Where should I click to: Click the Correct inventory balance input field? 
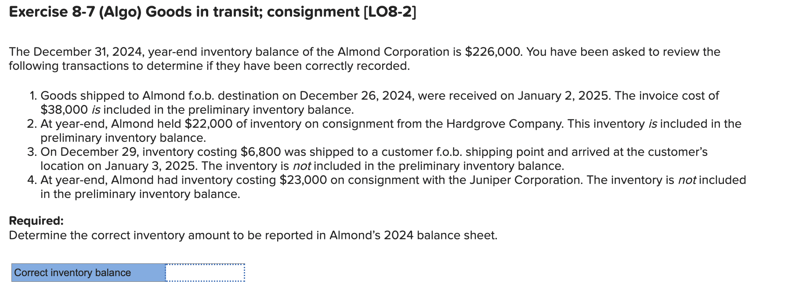tap(204, 273)
